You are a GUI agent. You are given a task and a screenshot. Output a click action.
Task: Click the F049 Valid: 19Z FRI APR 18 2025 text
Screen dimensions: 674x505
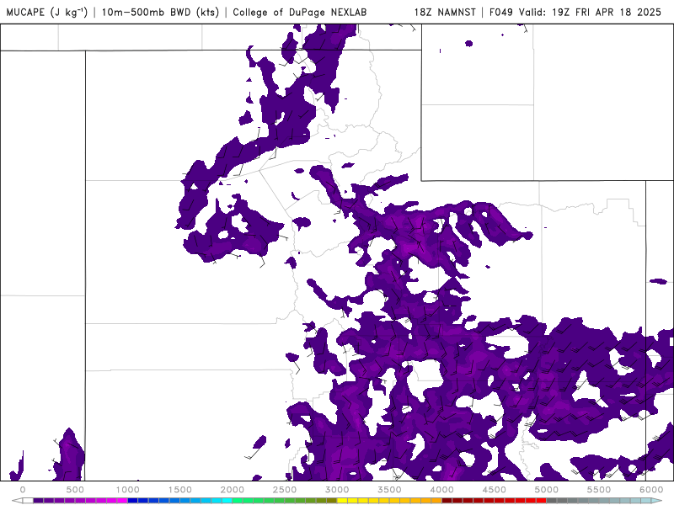[x=575, y=12]
